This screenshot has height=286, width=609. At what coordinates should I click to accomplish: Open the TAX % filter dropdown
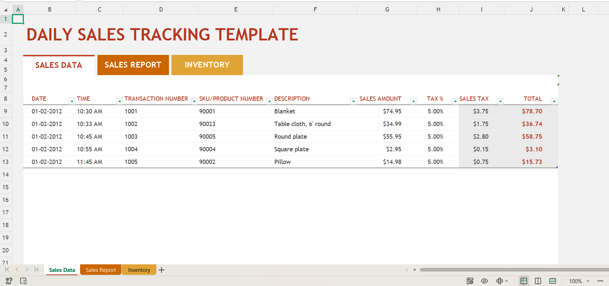[x=455, y=101]
